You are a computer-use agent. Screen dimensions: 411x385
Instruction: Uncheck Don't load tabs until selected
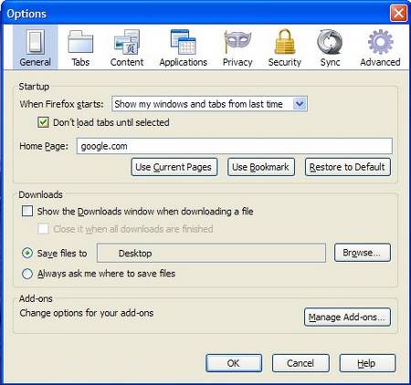click(x=43, y=122)
